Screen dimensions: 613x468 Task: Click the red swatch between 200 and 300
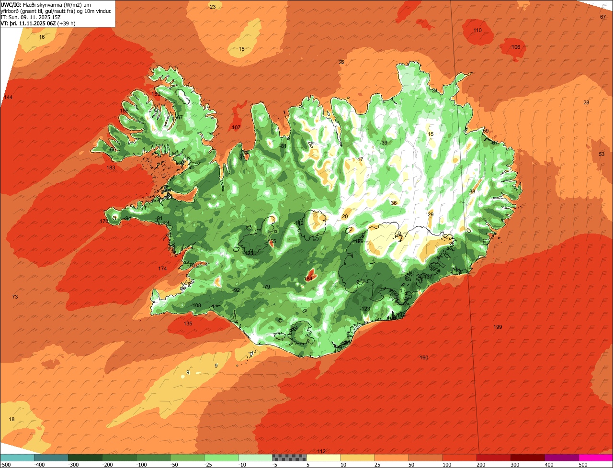[x=494, y=457]
